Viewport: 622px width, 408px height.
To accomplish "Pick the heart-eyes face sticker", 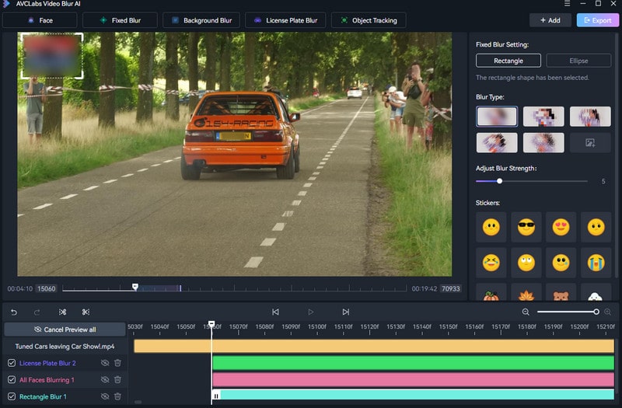I will click(561, 227).
